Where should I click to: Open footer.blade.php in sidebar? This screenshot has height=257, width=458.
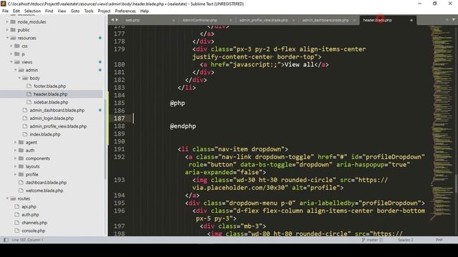coord(49,86)
